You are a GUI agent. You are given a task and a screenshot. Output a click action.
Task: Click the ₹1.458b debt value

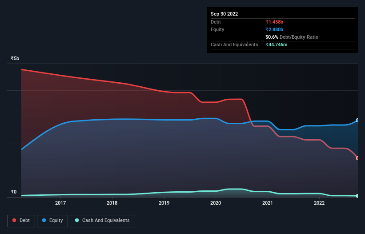[274, 22]
